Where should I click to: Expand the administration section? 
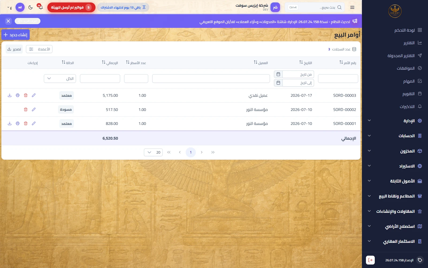point(395,121)
